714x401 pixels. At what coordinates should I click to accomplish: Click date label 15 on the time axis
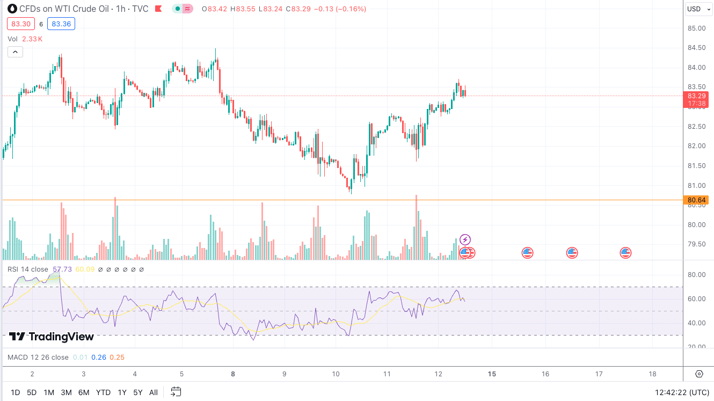(492, 374)
